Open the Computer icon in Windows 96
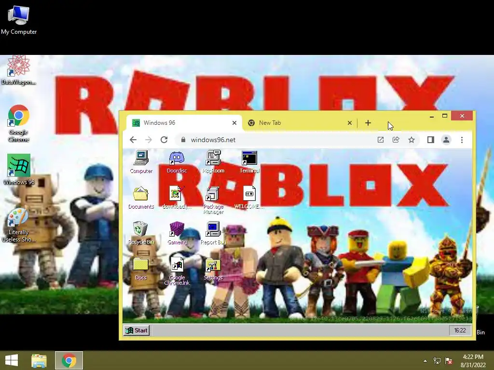Screen dimensions: 494x370 pyautogui.click(x=141, y=162)
